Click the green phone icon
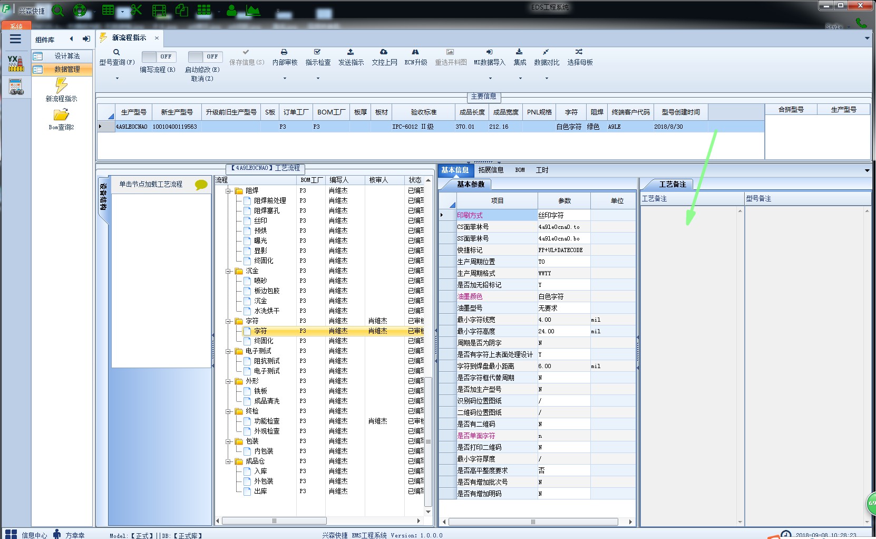Screen dimensions: 876x539 tap(861, 23)
